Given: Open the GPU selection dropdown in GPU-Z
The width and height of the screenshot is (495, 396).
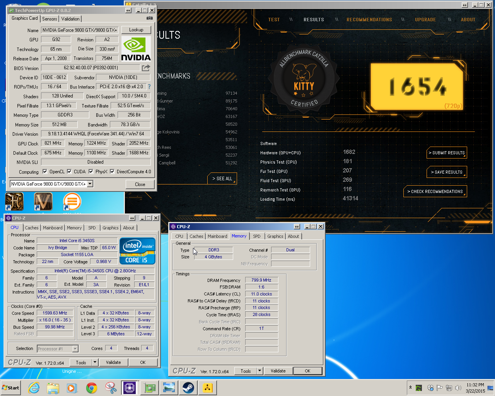Looking at the screenshot, I should pos(90,184).
